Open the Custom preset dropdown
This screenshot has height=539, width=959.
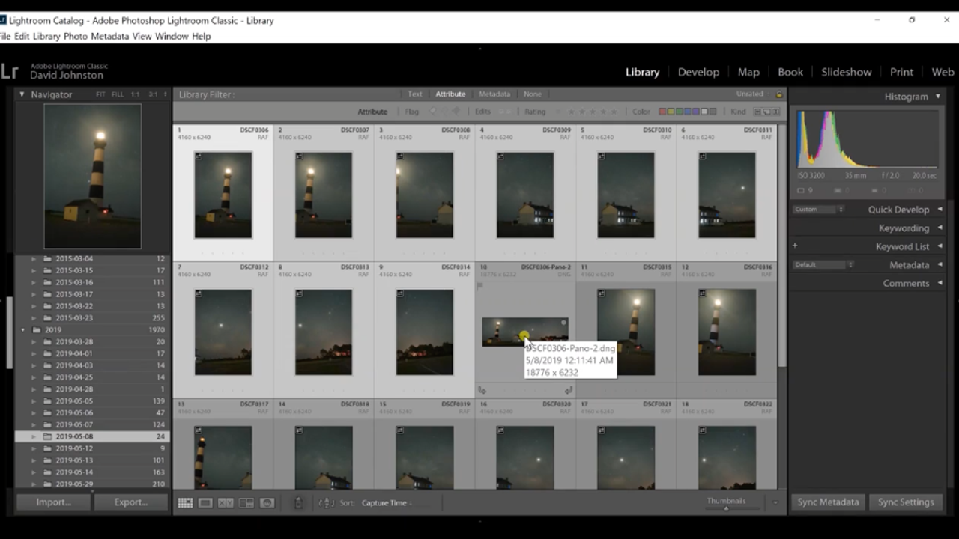click(x=819, y=210)
